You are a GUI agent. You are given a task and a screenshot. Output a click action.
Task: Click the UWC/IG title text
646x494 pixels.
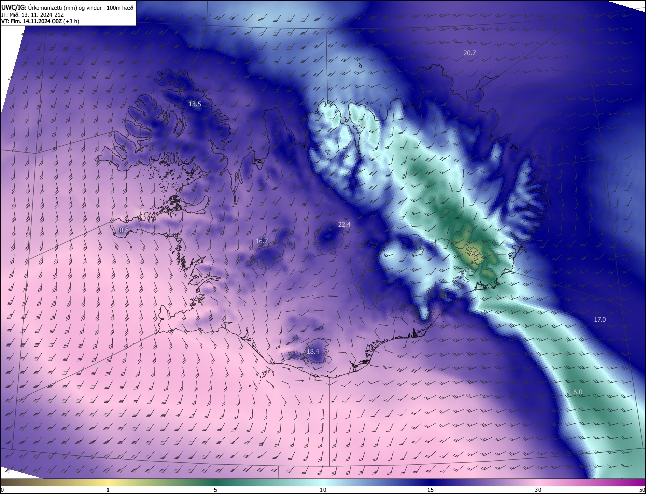coord(14,7)
